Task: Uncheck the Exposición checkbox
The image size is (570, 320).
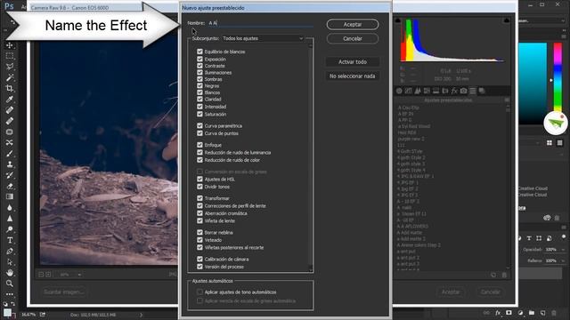Action: click(199, 59)
